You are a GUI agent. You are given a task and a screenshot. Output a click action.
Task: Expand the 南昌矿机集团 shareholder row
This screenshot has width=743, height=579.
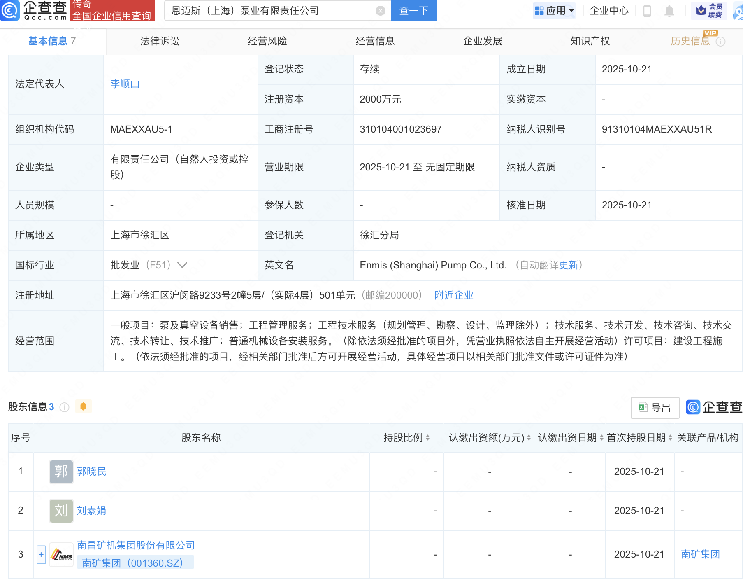tap(41, 555)
